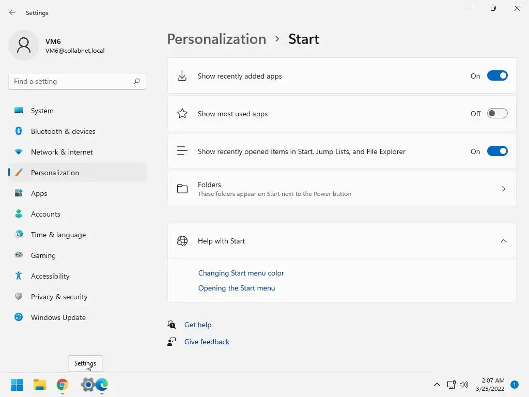The height and width of the screenshot is (397, 529).
Task: Click the volume icon in system tray
Action: 464,385
